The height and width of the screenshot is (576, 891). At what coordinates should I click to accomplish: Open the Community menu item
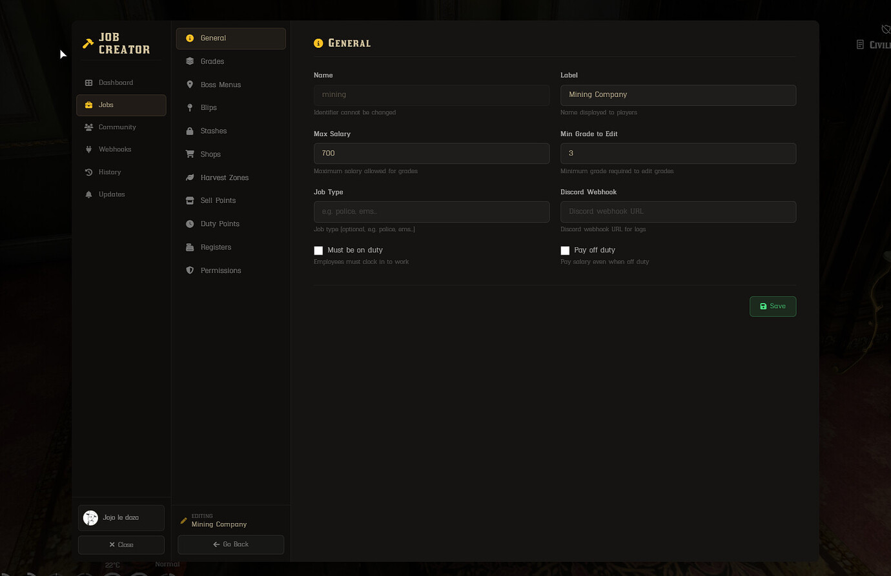tap(121, 127)
